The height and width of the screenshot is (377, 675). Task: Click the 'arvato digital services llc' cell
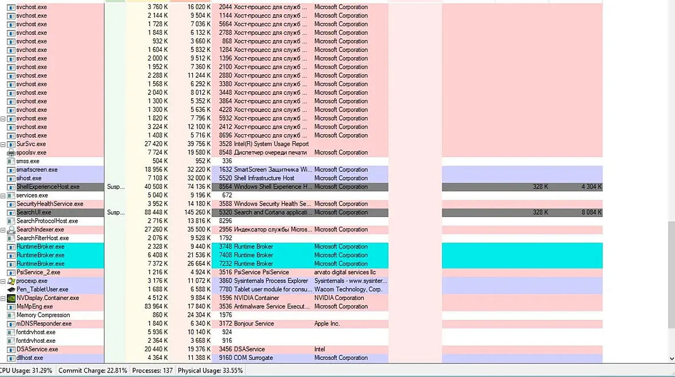[x=345, y=272]
